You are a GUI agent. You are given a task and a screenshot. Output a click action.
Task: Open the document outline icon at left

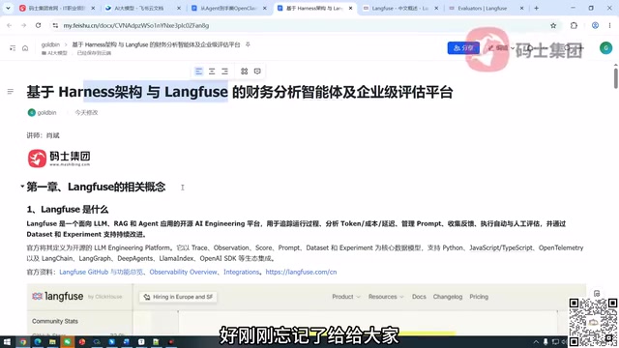point(11,92)
